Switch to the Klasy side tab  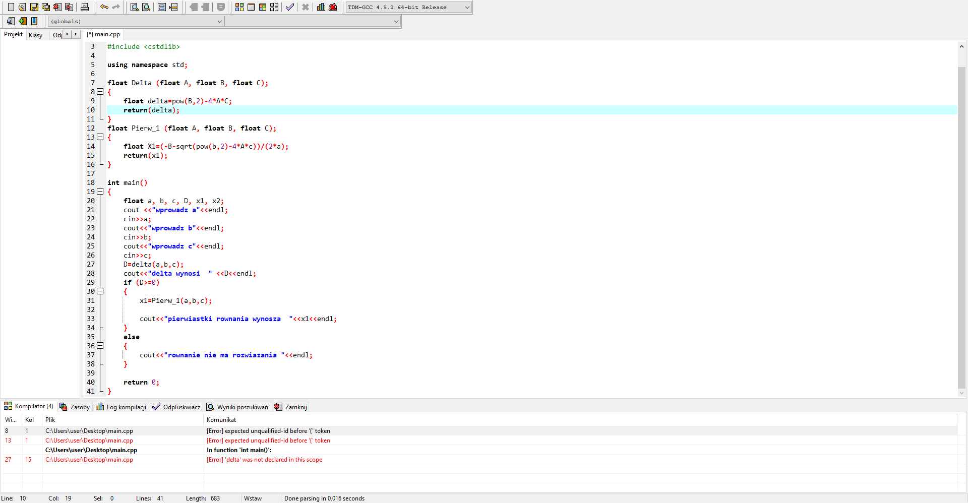coord(36,35)
